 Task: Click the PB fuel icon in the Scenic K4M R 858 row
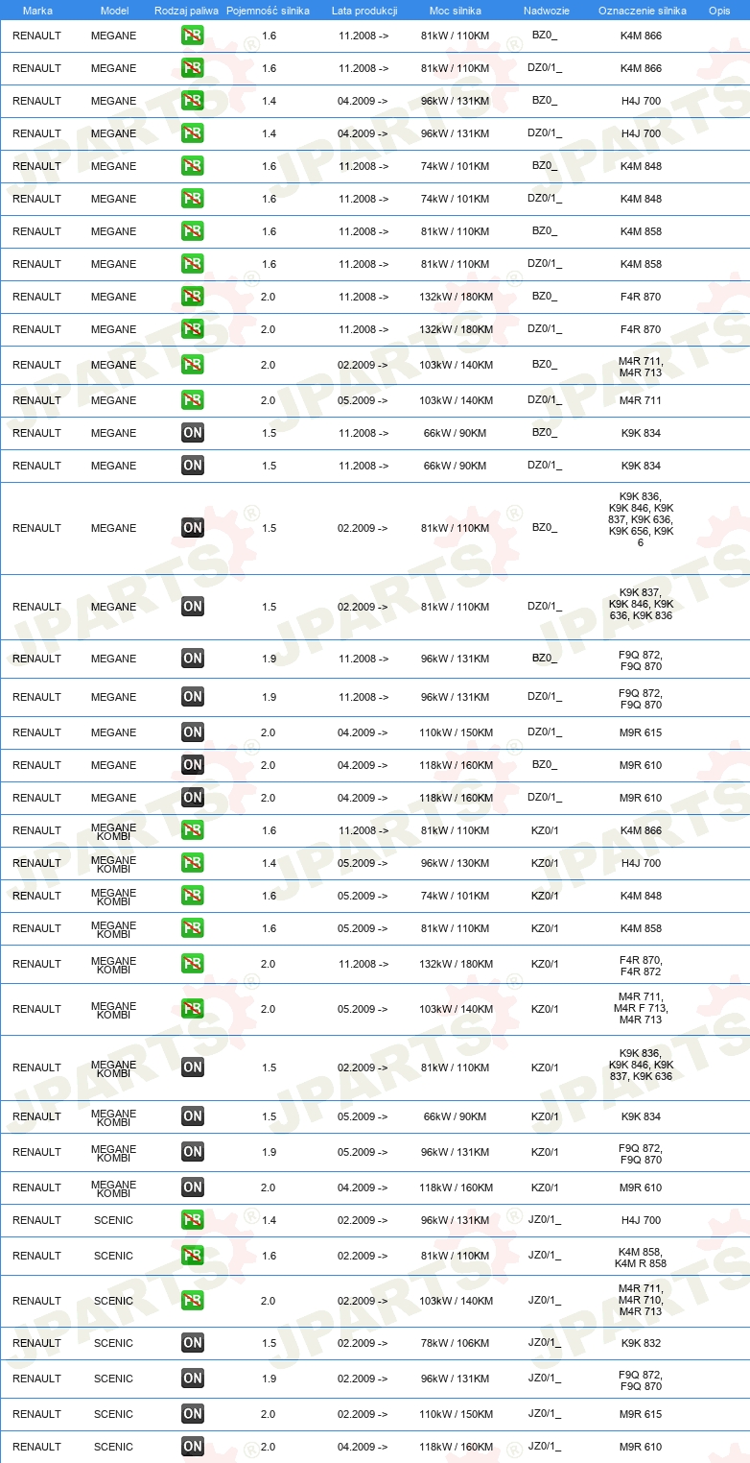point(193,1256)
